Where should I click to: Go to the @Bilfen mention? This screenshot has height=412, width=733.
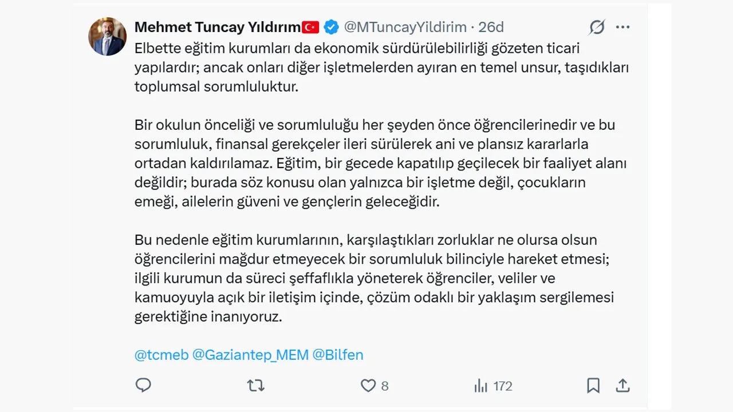tap(338, 355)
